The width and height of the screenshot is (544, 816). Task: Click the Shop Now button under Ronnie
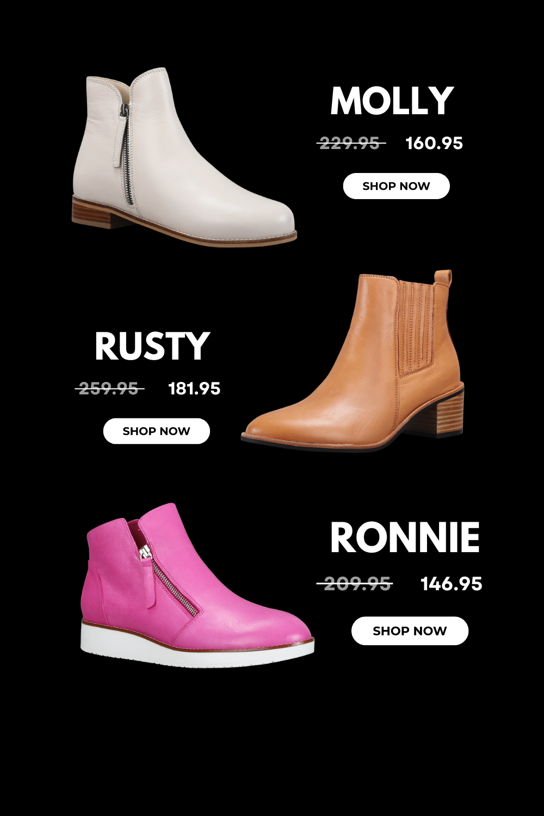pos(410,630)
